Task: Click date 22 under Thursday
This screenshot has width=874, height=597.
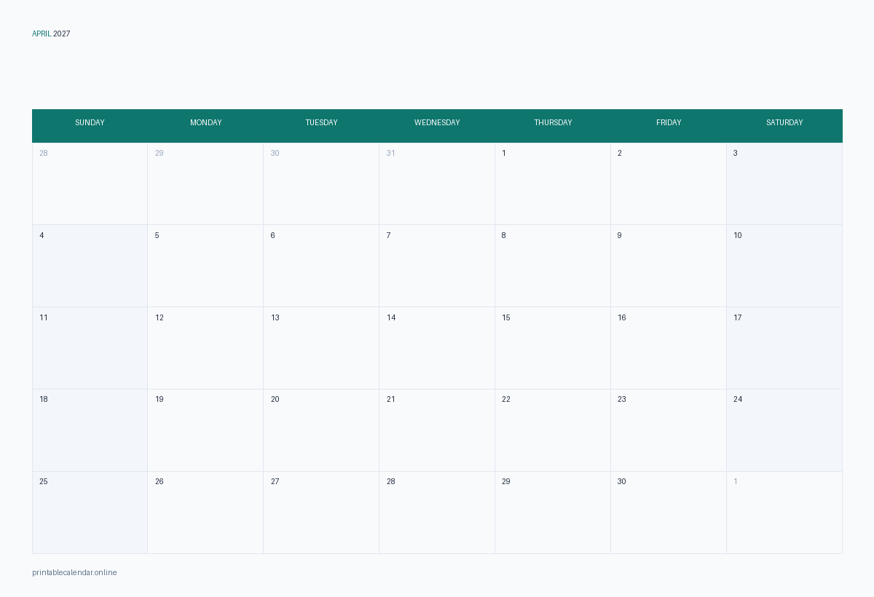Action: click(506, 400)
